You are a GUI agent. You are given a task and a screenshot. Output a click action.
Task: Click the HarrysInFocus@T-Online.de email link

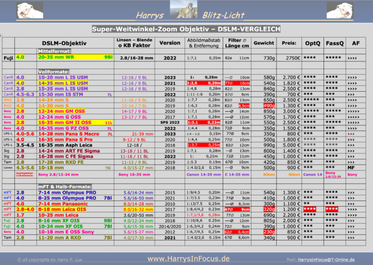(325, 259)
